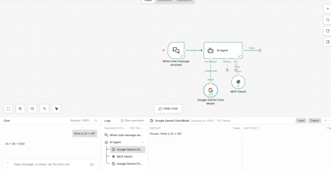Image resolution: width=331 pixels, height=170 pixels.
Task: Click the plus after AI Agent output
Action: [260, 50]
